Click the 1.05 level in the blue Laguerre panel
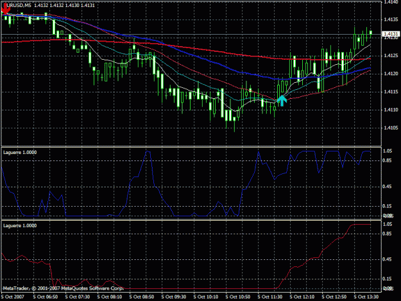The height and width of the screenshot is (301, 401). coord(388,151)
